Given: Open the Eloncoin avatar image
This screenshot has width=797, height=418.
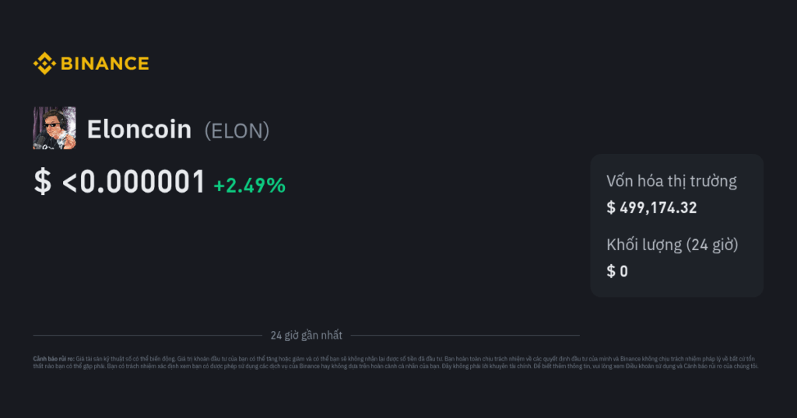Looking at the screenshot, I should pos(54,128).
